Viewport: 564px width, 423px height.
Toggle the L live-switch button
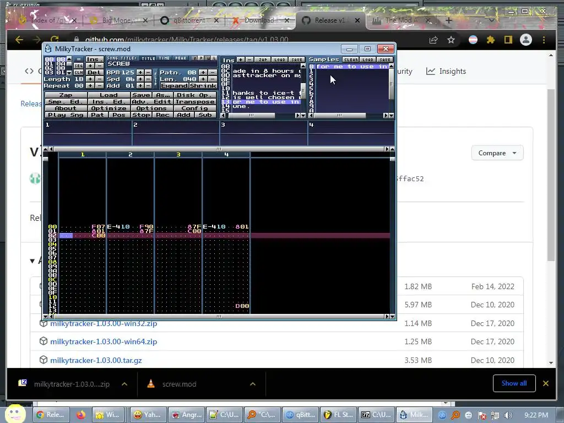[214, 58]
